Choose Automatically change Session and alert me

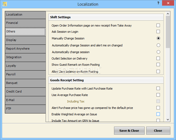click(x=158, y=45)
